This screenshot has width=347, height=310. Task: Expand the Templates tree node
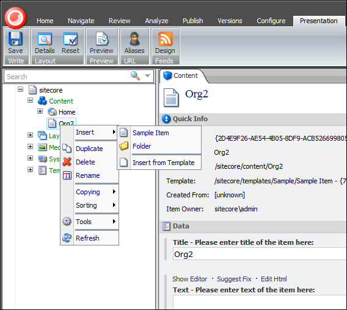[x=31, y=170]
